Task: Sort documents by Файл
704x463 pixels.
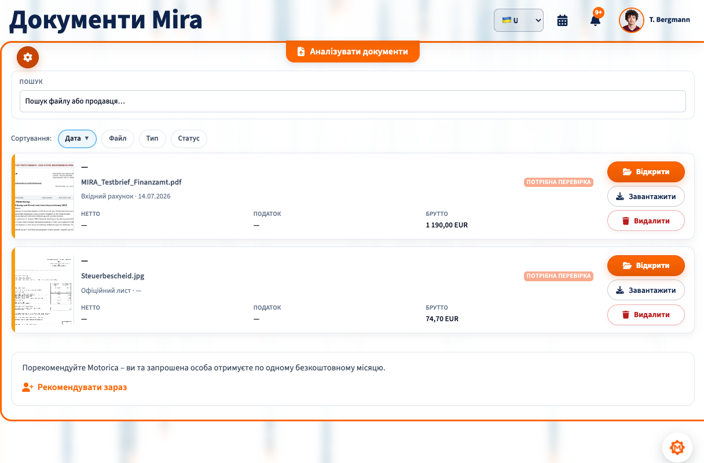Action: click(118, 139)
